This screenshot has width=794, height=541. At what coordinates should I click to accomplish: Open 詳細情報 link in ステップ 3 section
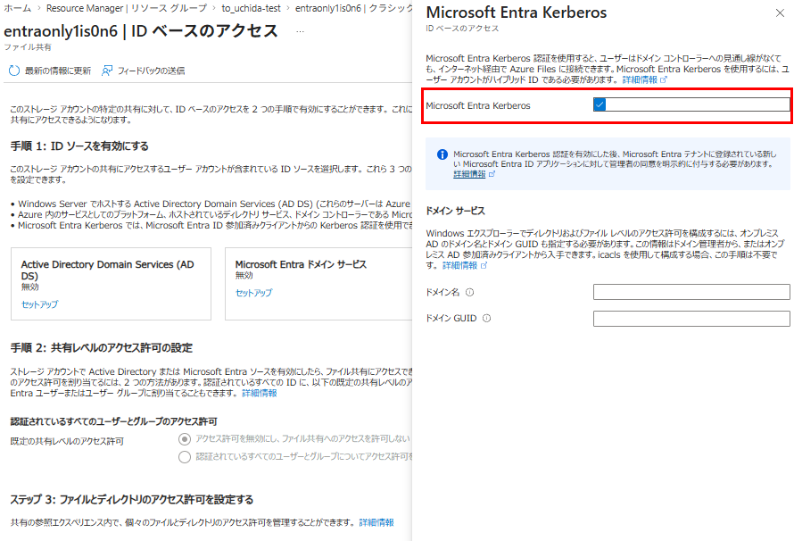click(x=376, y=522)
